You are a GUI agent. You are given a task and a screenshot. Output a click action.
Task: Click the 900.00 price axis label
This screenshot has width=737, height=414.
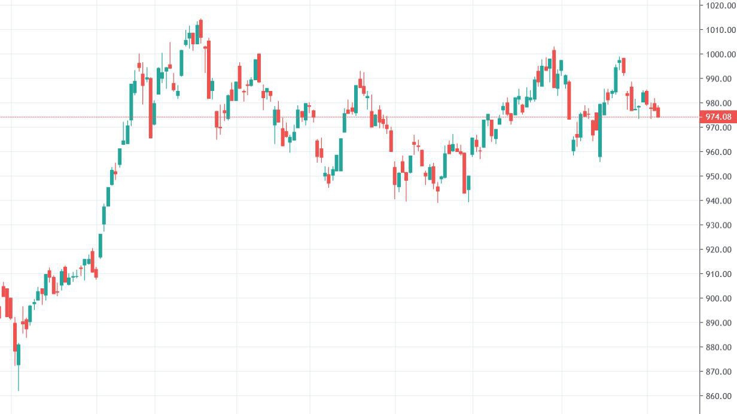pos(720,299)
